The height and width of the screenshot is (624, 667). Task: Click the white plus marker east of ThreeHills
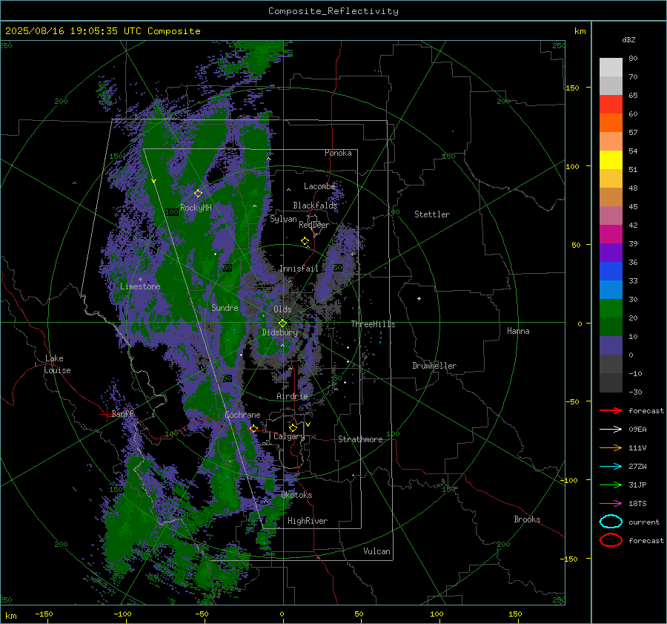[419, 298]
